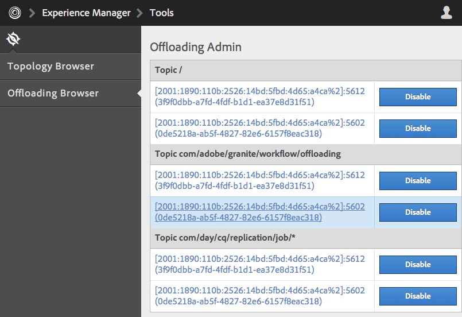Go to Experience Manager breadcrumb
Image resolution: width=462 pixels, height=317 pixels.
86,13
